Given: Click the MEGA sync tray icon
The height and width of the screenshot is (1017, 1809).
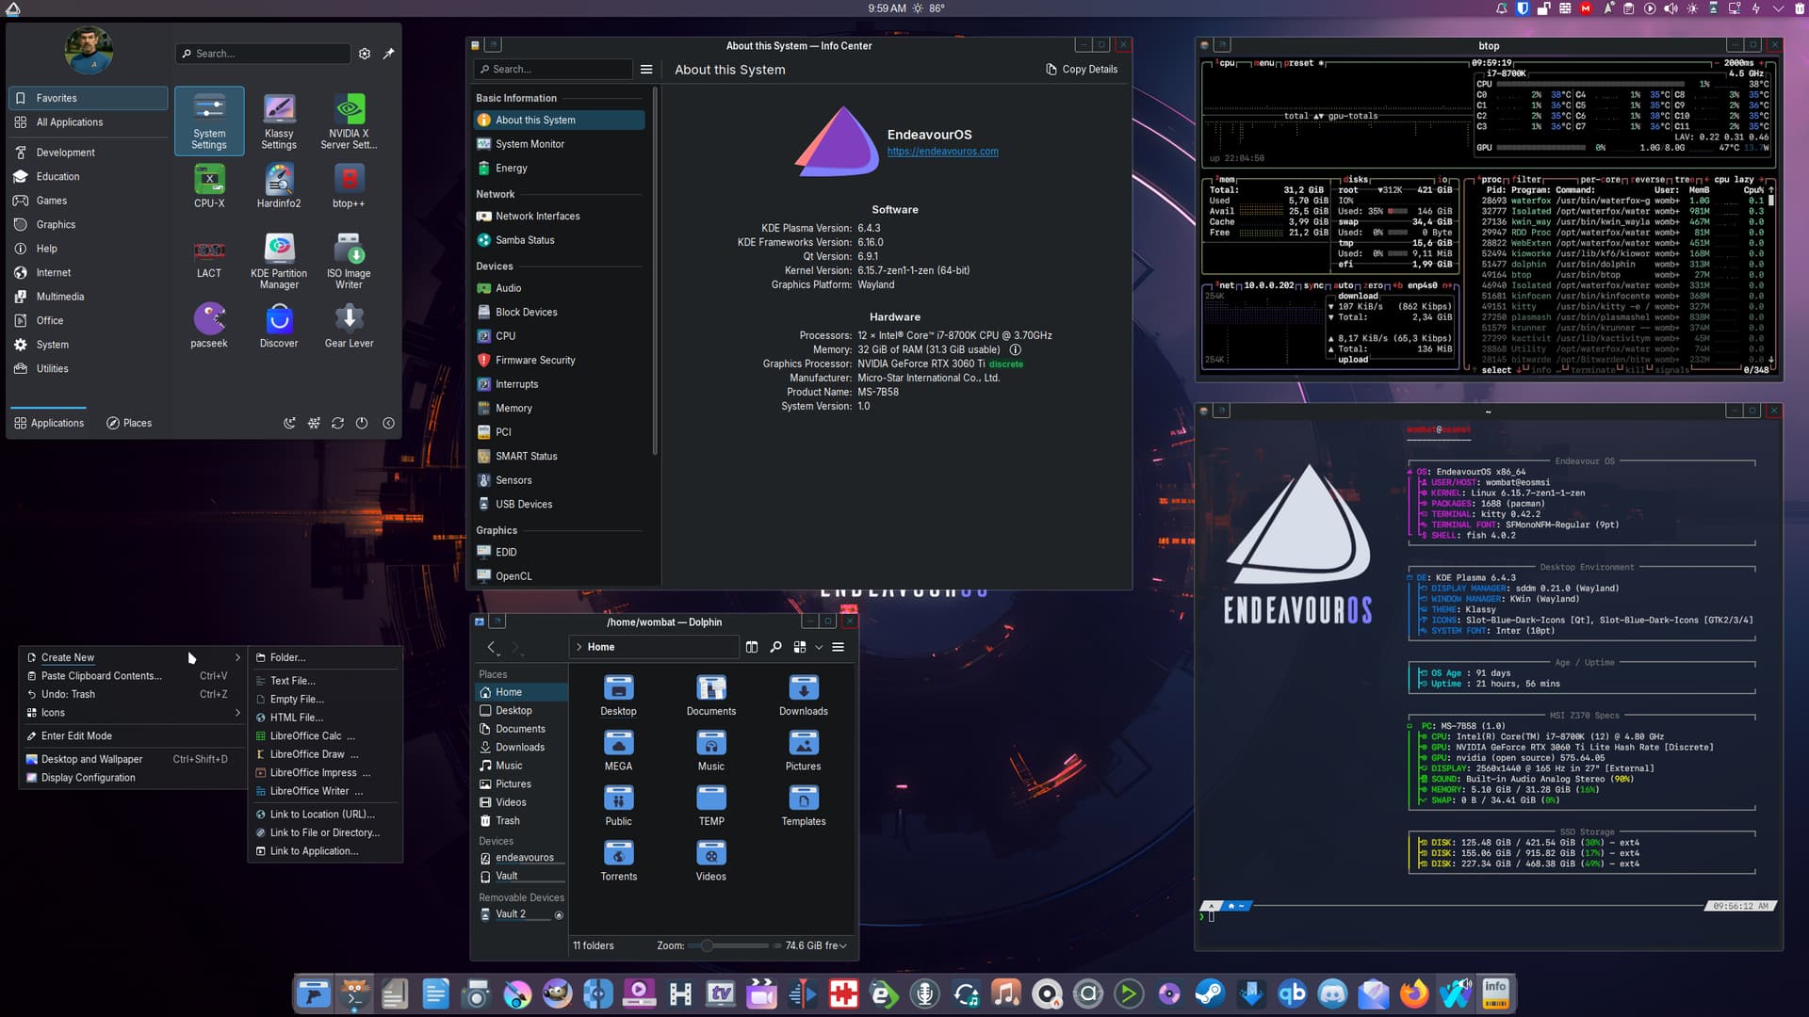Looking at the screenshot, I should [x=1586, y=8].
